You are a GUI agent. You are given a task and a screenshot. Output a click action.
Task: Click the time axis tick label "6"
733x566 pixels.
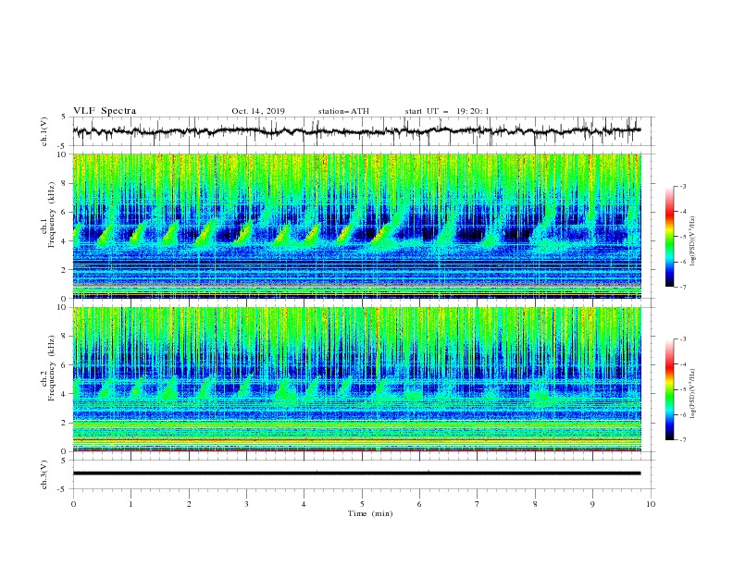coord(419,504)
